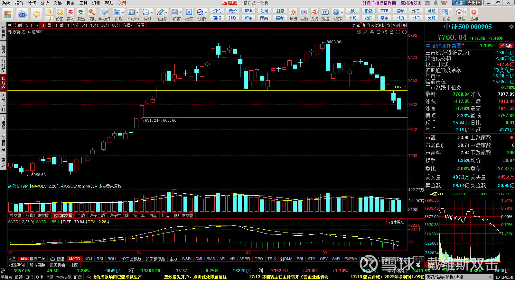Open the AI assistant robot icon
515x281 pixels.
(22, 14)
